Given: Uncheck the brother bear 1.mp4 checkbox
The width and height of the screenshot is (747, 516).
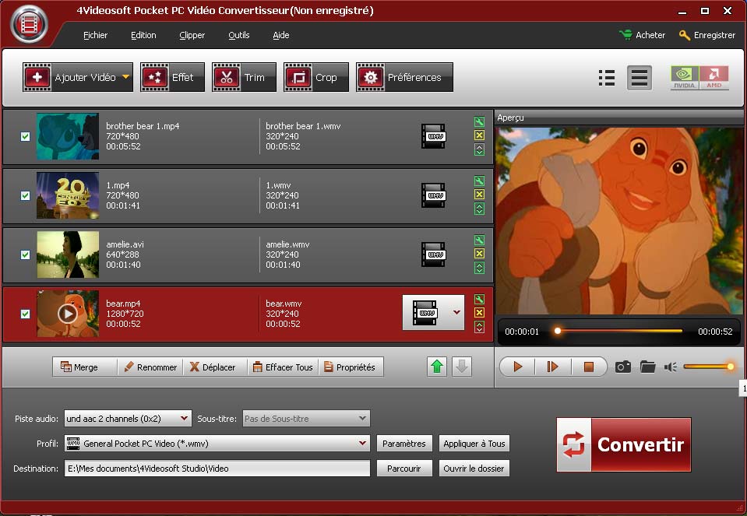Looking at the screenshot, I should pos(25,136).
